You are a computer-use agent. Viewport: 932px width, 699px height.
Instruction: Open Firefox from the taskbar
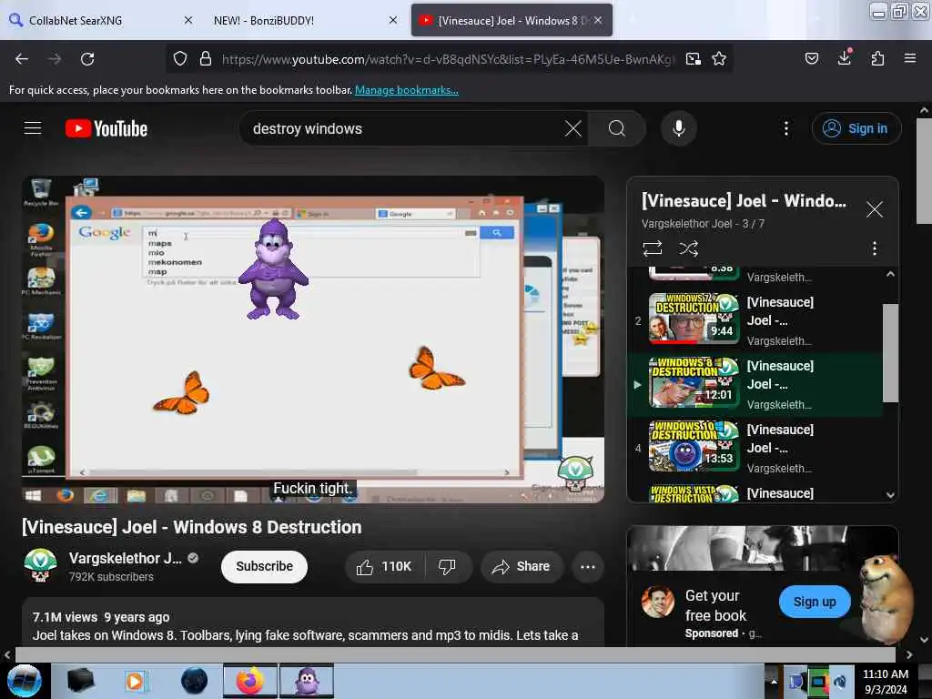250,681
